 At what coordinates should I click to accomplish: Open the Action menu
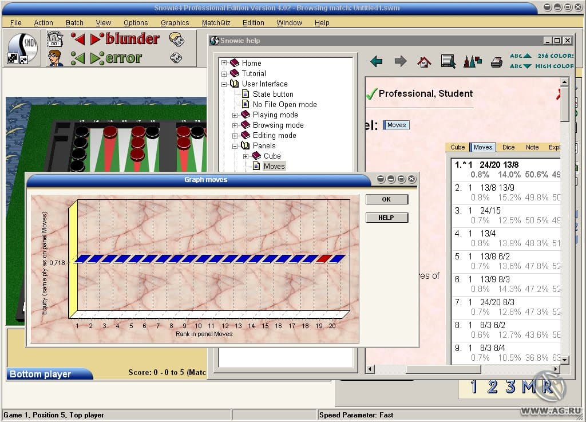43,23
